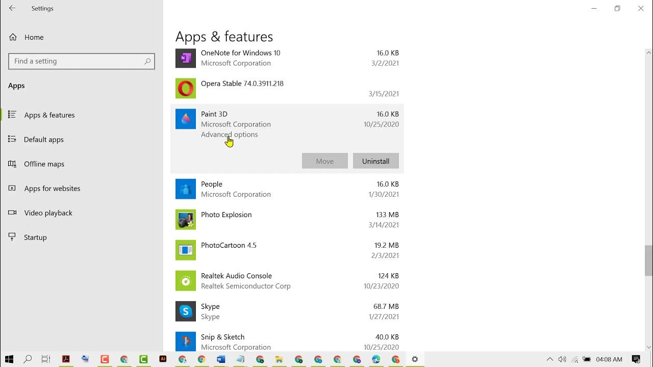Click the Home house icon in sidebar

13,37
